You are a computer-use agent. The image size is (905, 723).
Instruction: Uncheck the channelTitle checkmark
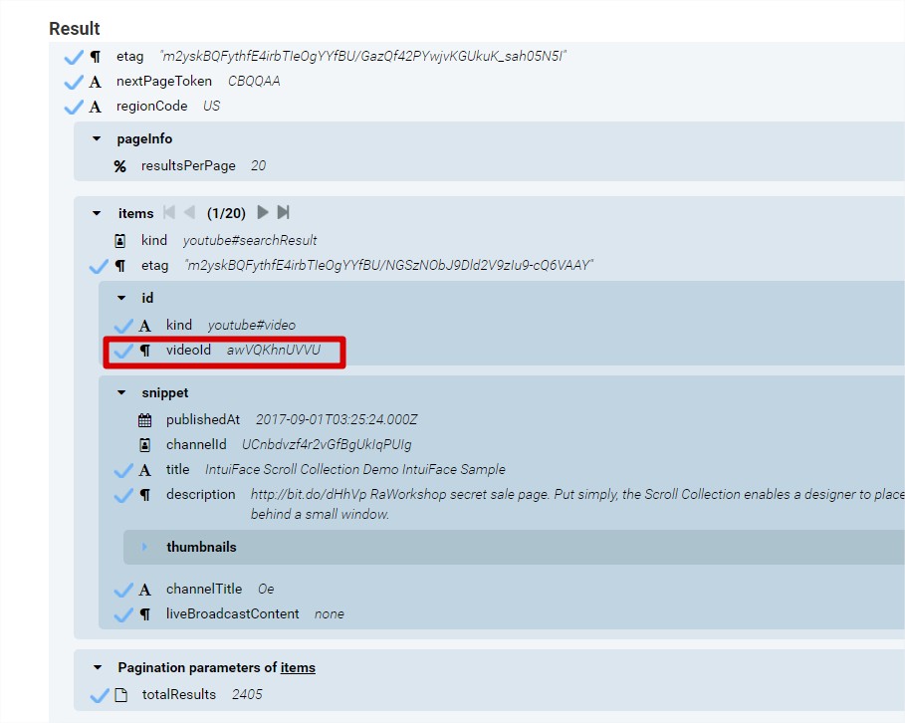(x=123, y=590)
